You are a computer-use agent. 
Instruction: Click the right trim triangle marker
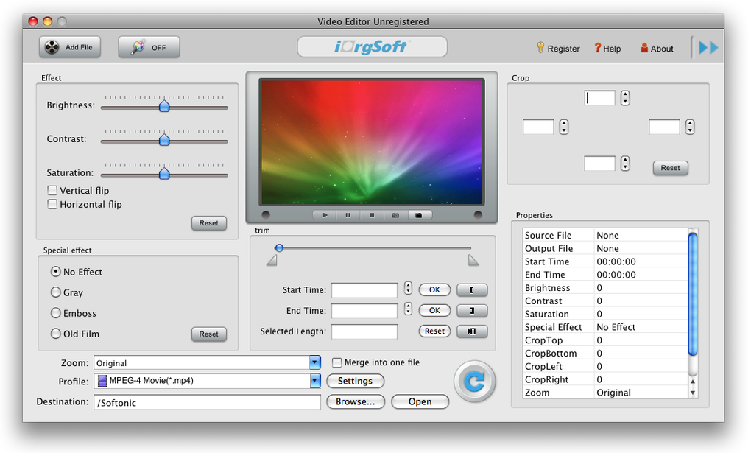(x=473, y=260)
